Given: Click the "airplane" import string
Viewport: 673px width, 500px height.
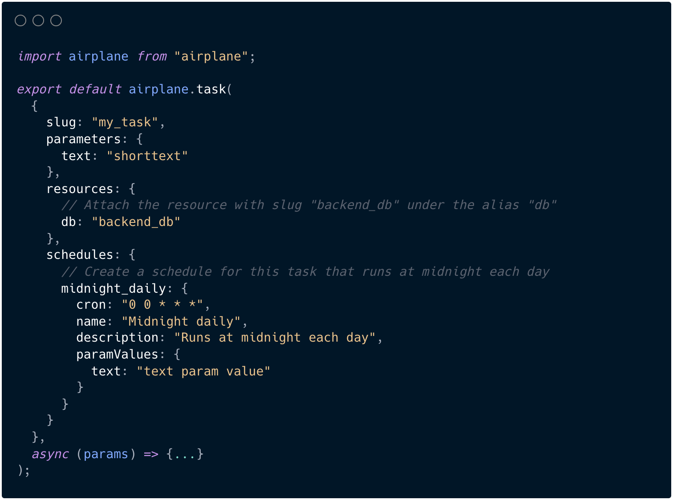Looking at the screenshot, I should pos(211,56).
